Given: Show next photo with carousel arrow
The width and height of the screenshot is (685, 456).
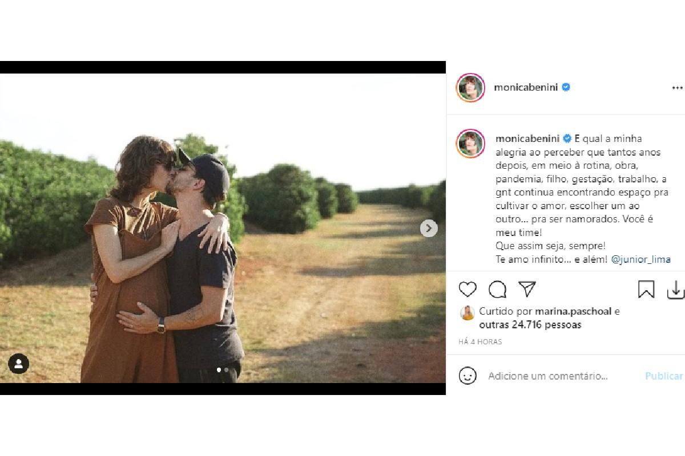Looking at the screenshot, I should pos(429,229).
